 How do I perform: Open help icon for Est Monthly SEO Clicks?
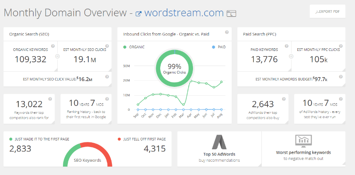[x=107, y=46]
